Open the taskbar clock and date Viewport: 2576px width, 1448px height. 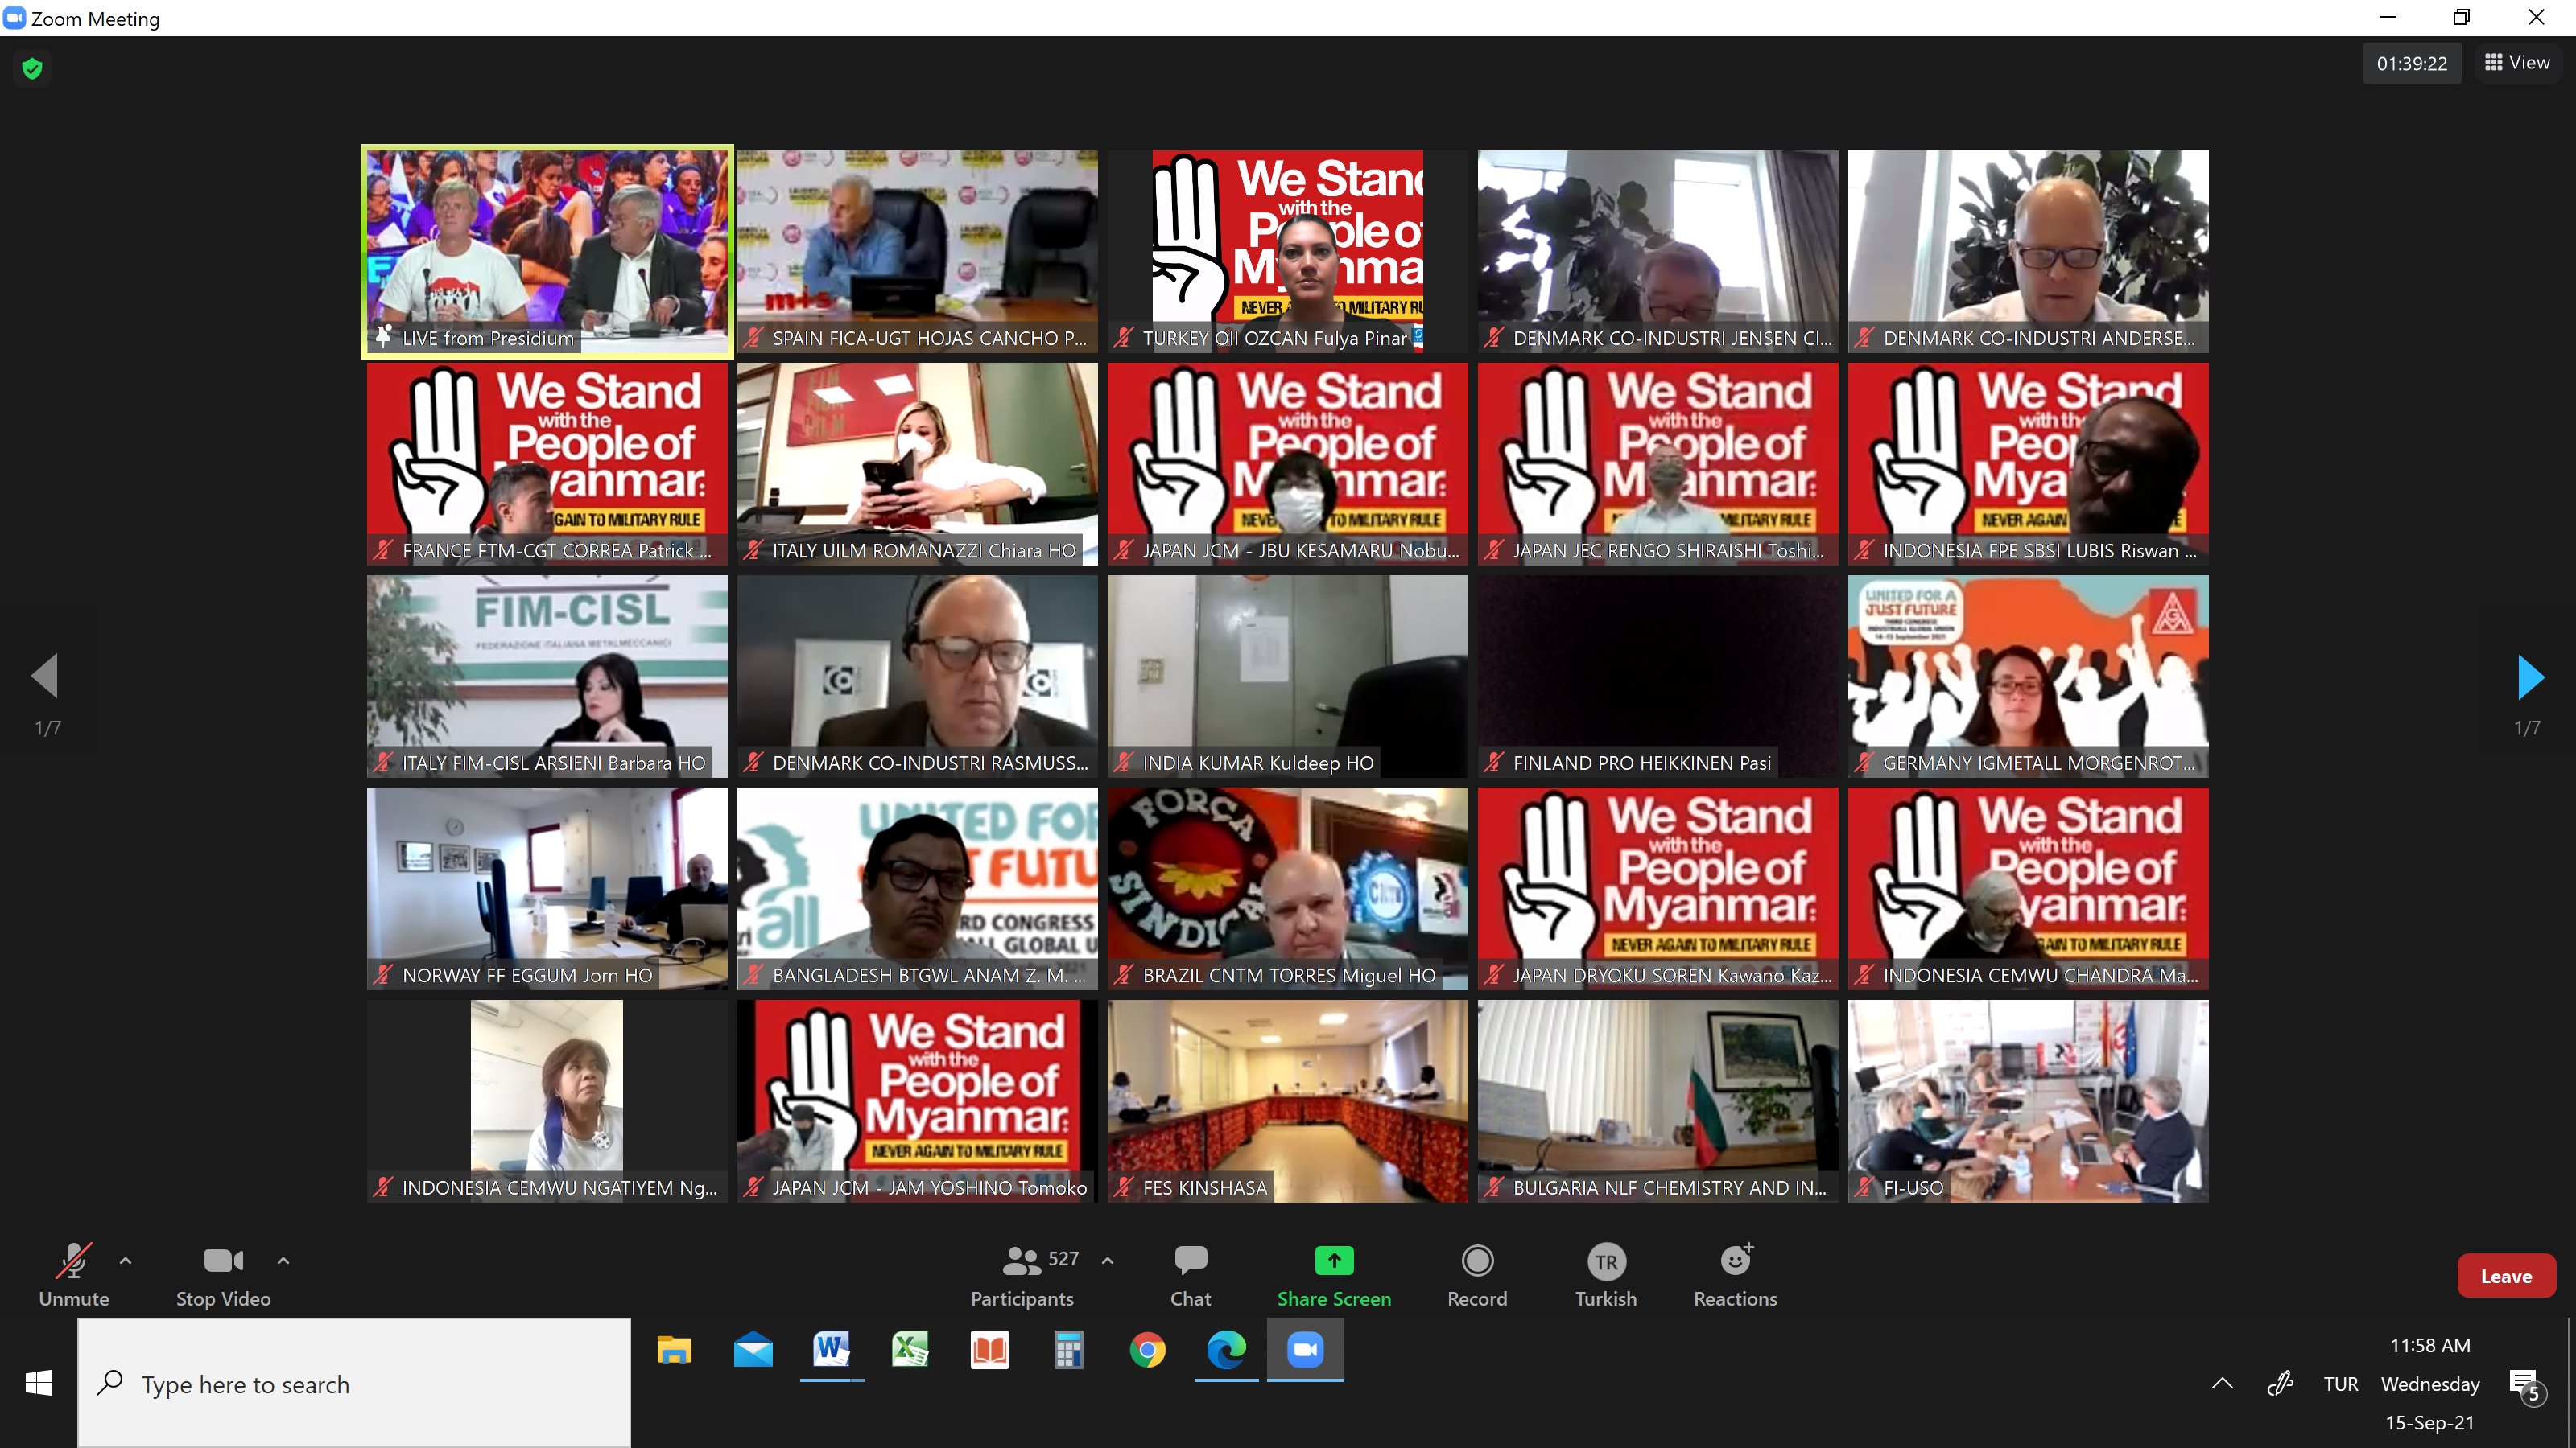tap(2430, 1383)
